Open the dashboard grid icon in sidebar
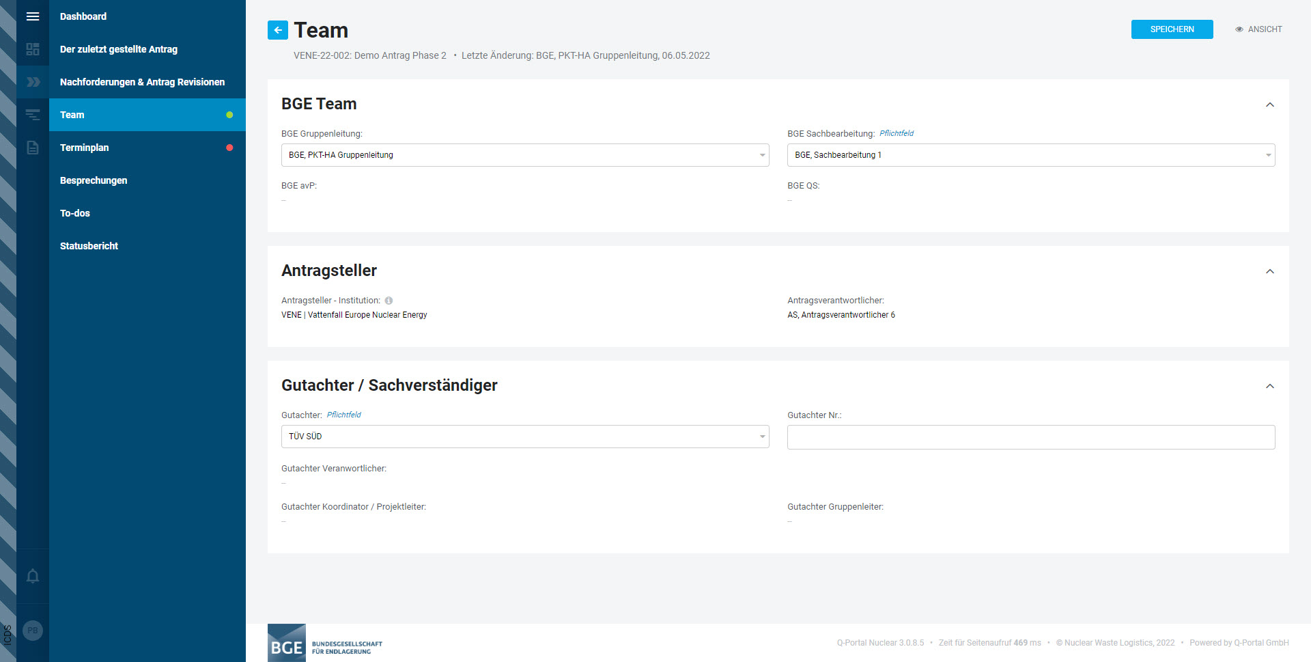 (32, 49)
